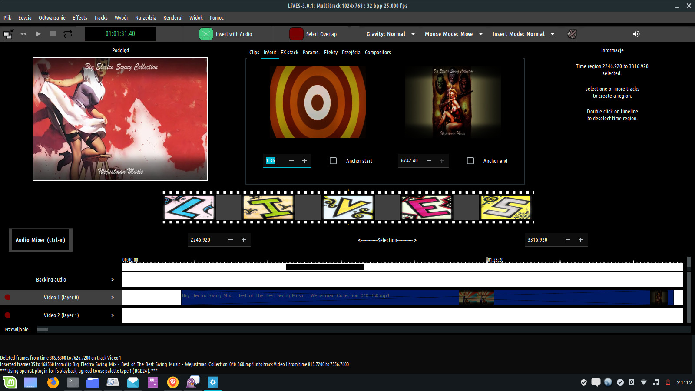Open the Brave browser from taskbar

pyautogui.click(x=173, y=382)
